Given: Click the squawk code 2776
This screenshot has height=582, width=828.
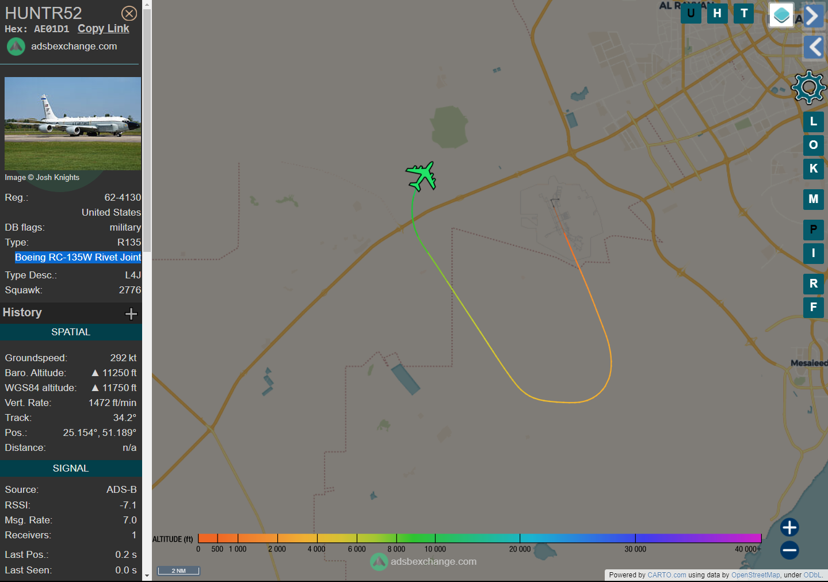Looking at the screenshot, I should point(130,290).
